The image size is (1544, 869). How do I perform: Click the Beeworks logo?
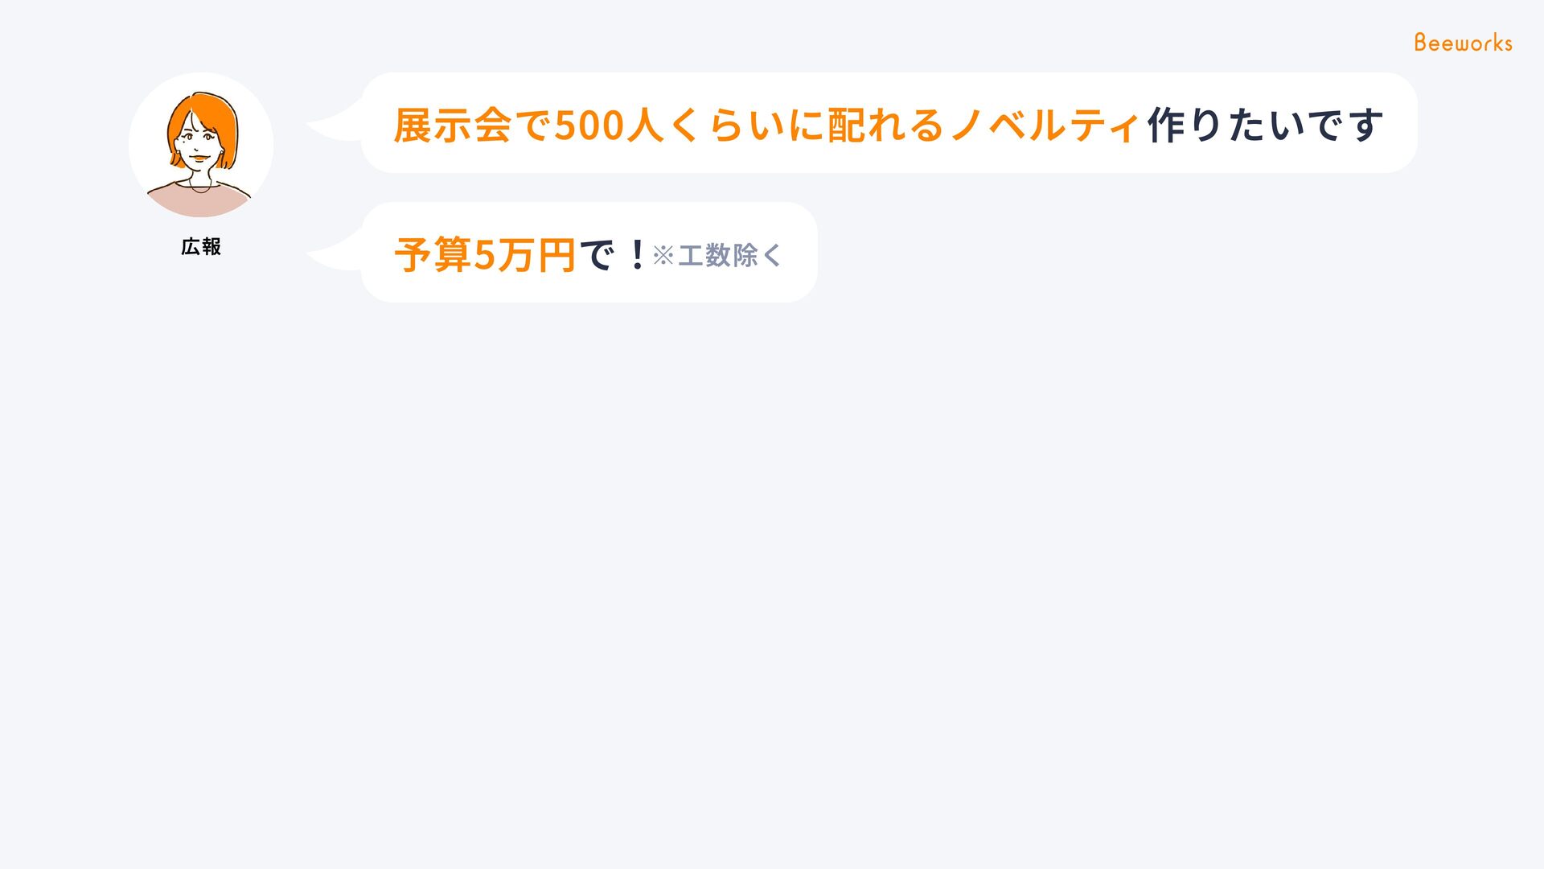pyautogui.click(x=1463, y=43)
